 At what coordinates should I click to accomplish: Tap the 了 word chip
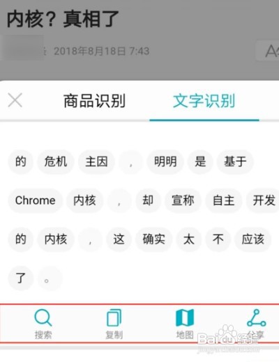tap(21, 278)
